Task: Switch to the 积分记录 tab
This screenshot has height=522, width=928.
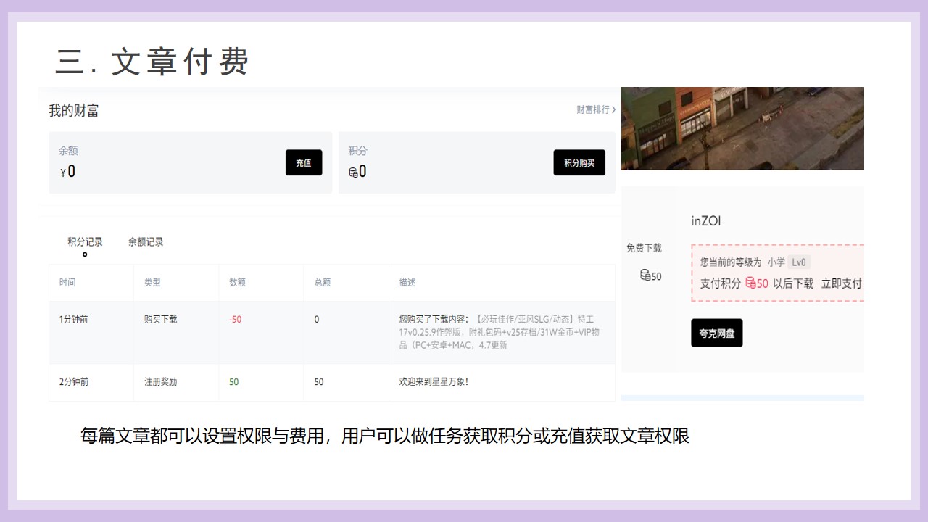Action: point(85,242)
